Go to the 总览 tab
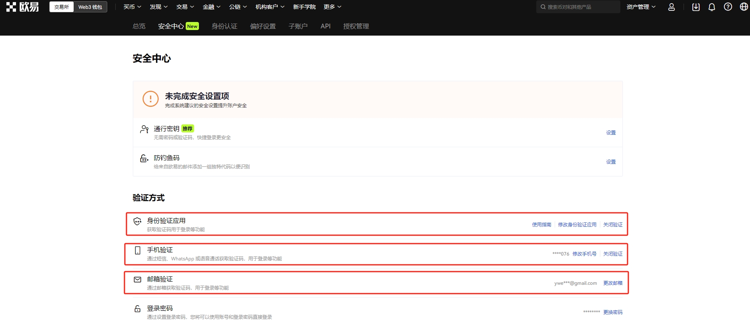750x328 pixels. [x=139, y=26]
